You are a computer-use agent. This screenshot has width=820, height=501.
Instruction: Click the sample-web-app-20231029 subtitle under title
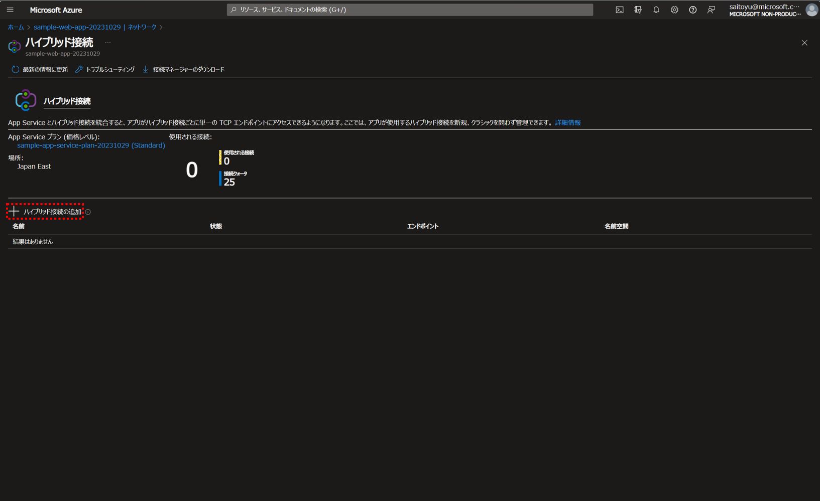63,54
